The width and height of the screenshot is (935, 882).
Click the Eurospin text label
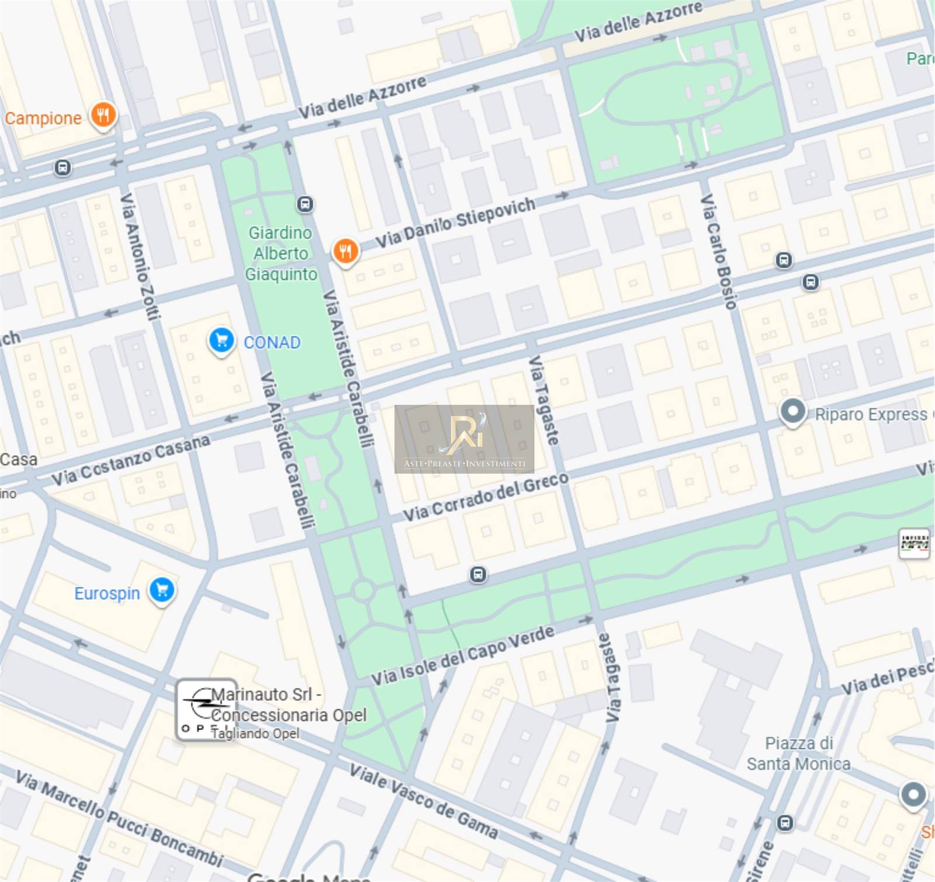tap(107, 593)
